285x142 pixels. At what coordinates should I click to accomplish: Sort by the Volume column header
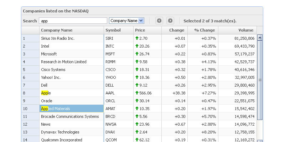[237, 30]
